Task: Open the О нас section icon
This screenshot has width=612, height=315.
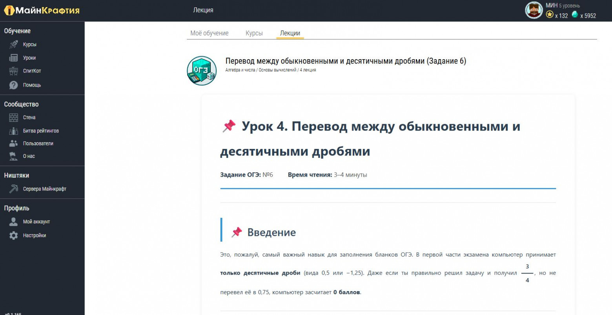Action: [x=13, y=156]
